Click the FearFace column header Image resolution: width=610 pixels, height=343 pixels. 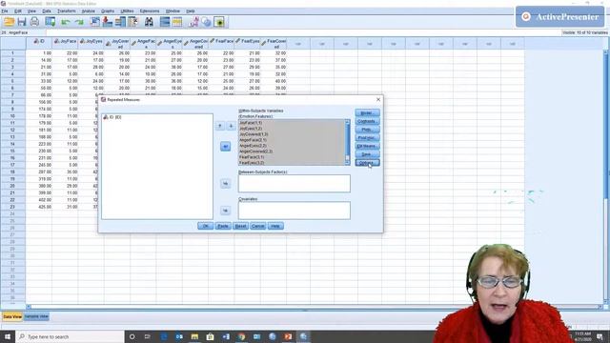(x=221, y=43)
